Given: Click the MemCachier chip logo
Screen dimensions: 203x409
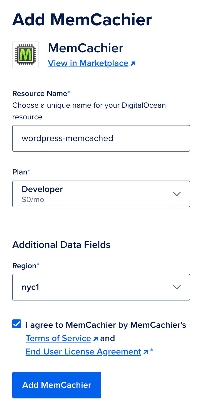Looking at the screenshot, I should click(x=25, y=55).
